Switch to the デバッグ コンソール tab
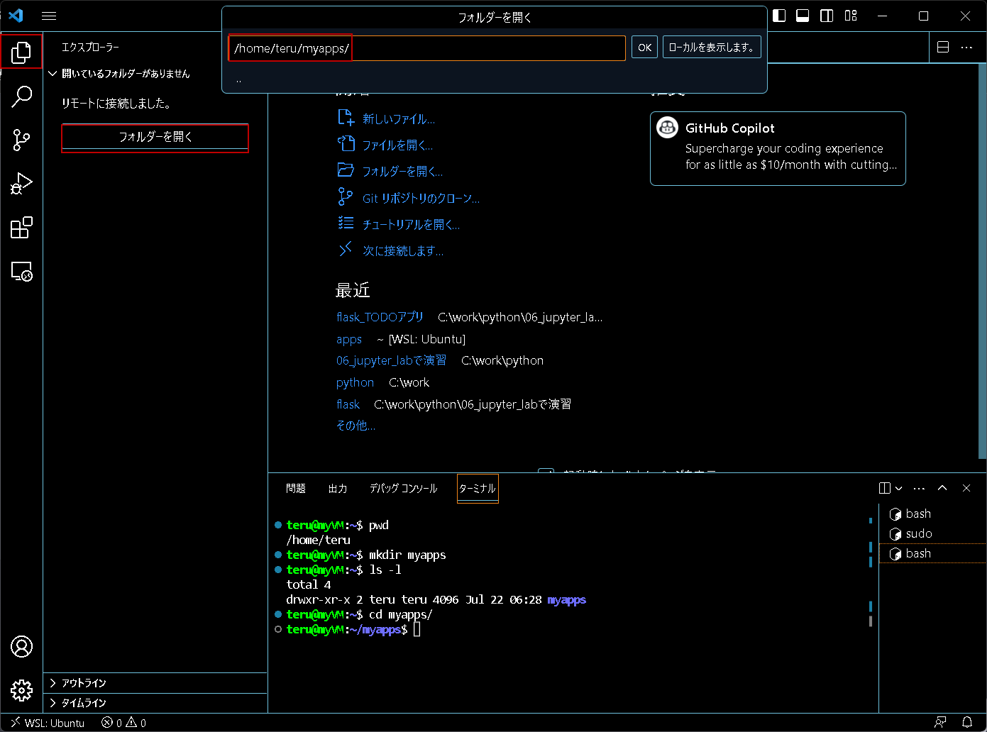This screenshot has width=987, height=732. point(403,489)
